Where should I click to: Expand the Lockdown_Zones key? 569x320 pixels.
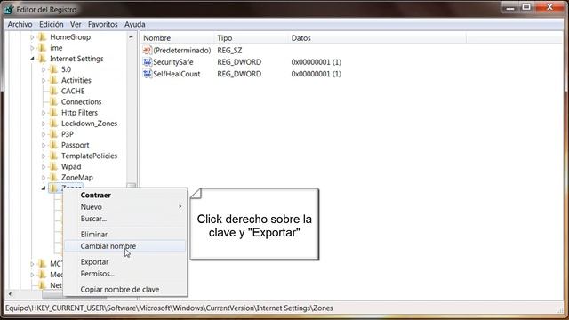pos(44,124)
